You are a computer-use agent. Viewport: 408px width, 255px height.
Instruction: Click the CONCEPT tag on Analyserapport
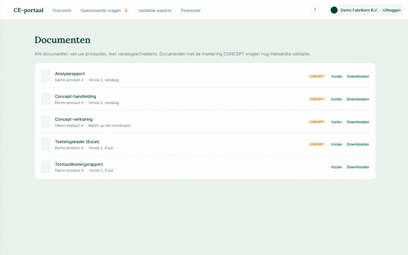(317, 76)
